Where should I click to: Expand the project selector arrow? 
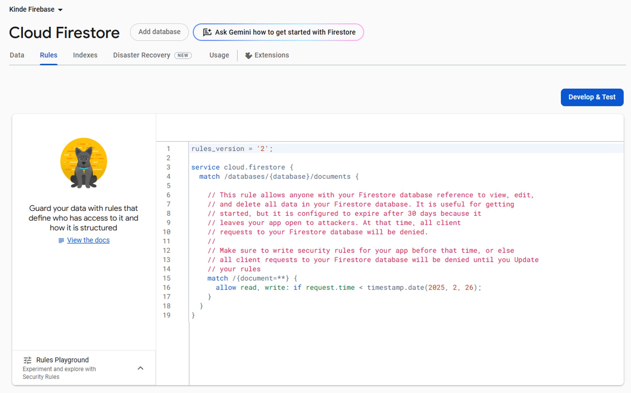tap(61, 9)
